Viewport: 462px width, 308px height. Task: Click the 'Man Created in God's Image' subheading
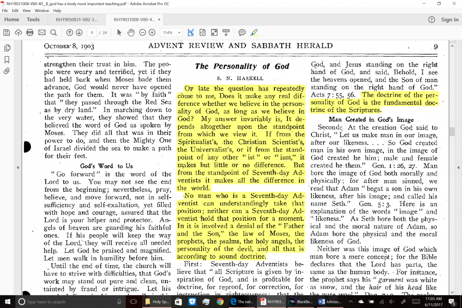pos(371,120)
